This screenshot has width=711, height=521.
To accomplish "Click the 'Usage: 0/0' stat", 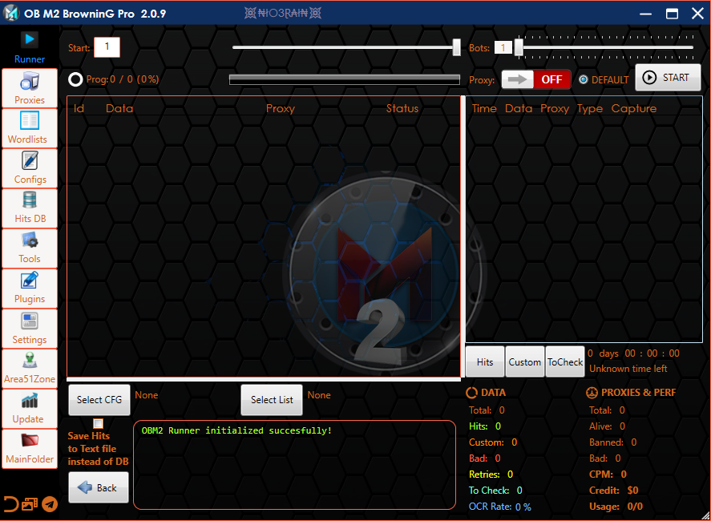I will point(616,507).
